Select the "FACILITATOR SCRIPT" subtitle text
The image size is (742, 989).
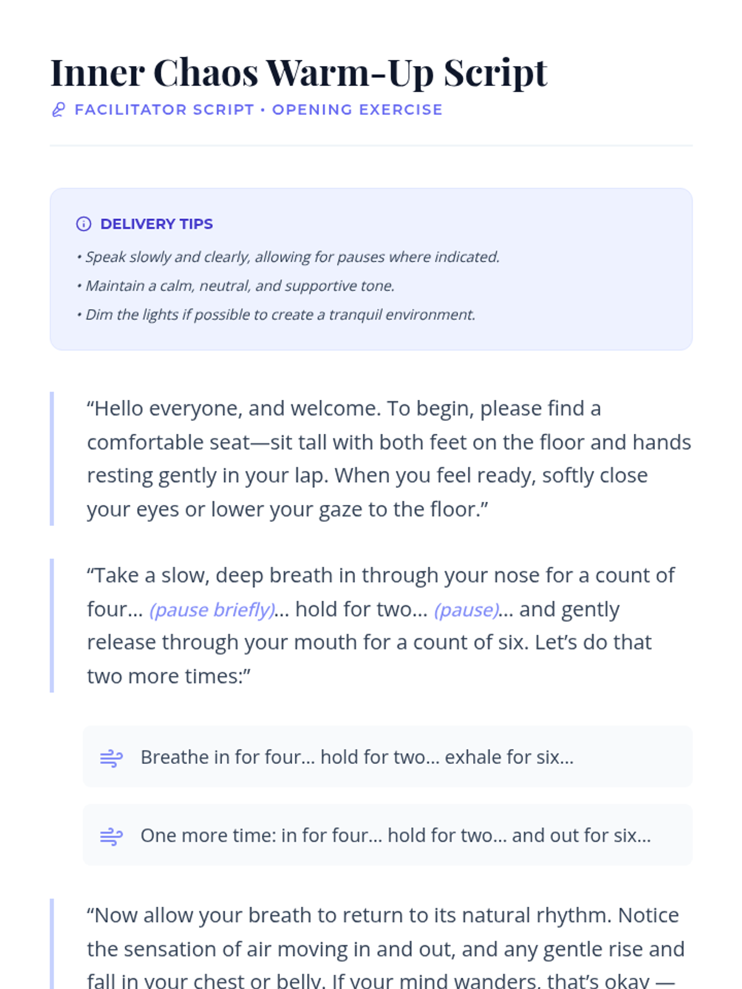164,110
